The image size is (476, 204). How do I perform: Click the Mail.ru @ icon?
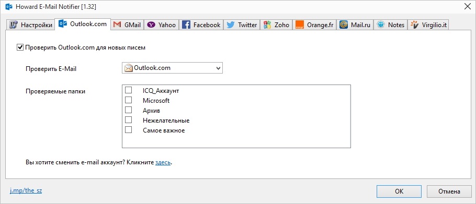(344, 25)
